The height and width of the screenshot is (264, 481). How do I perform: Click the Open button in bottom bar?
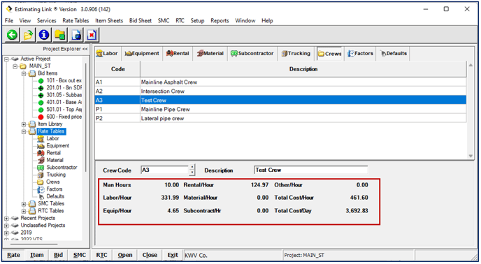coord(125,255)
